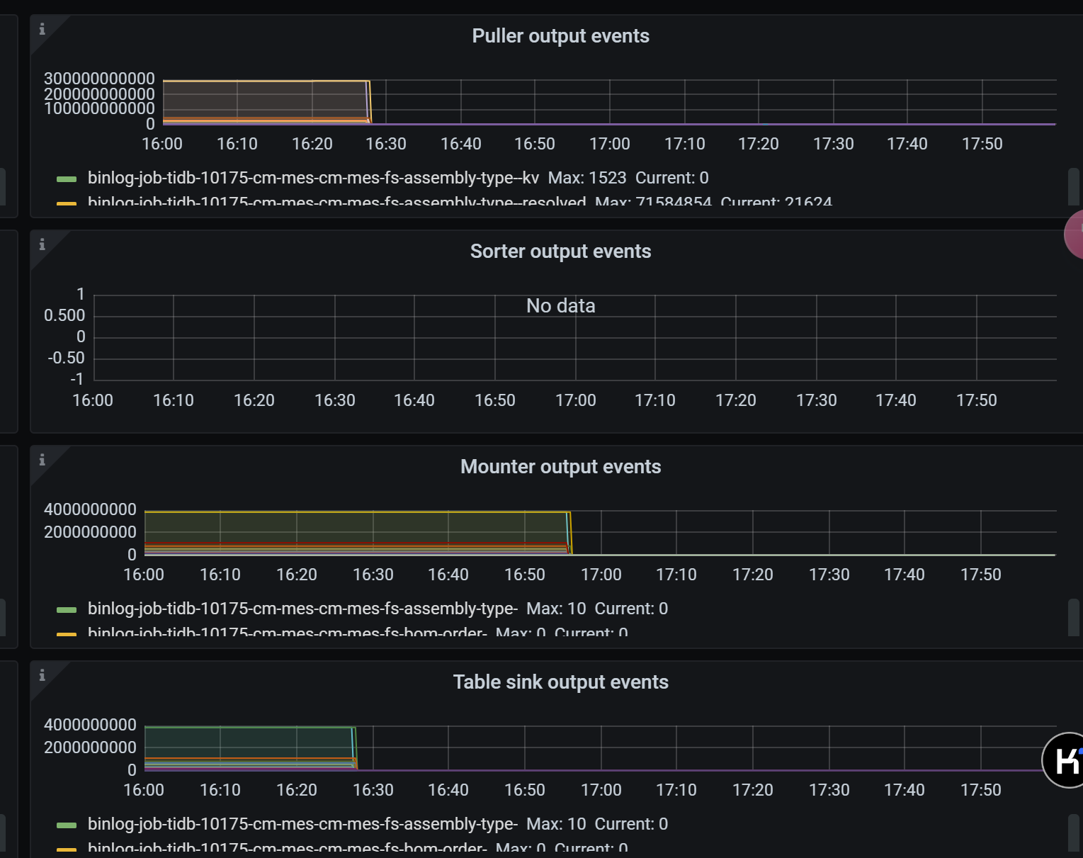Click green color swatch in Table sink legend

[67, 825]
